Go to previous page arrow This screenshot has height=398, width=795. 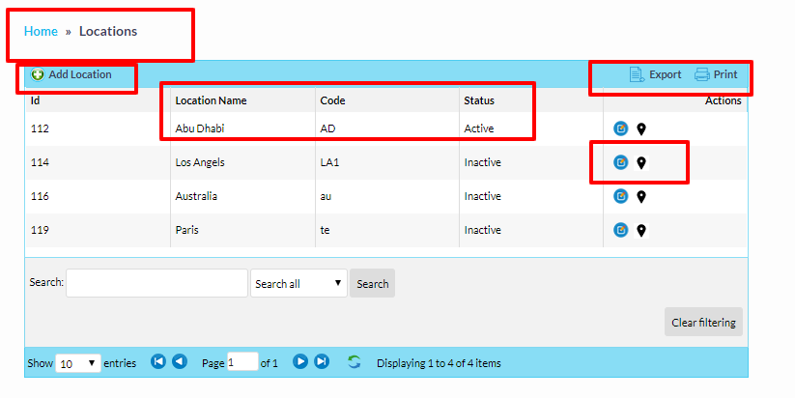[x=180, y=362]
